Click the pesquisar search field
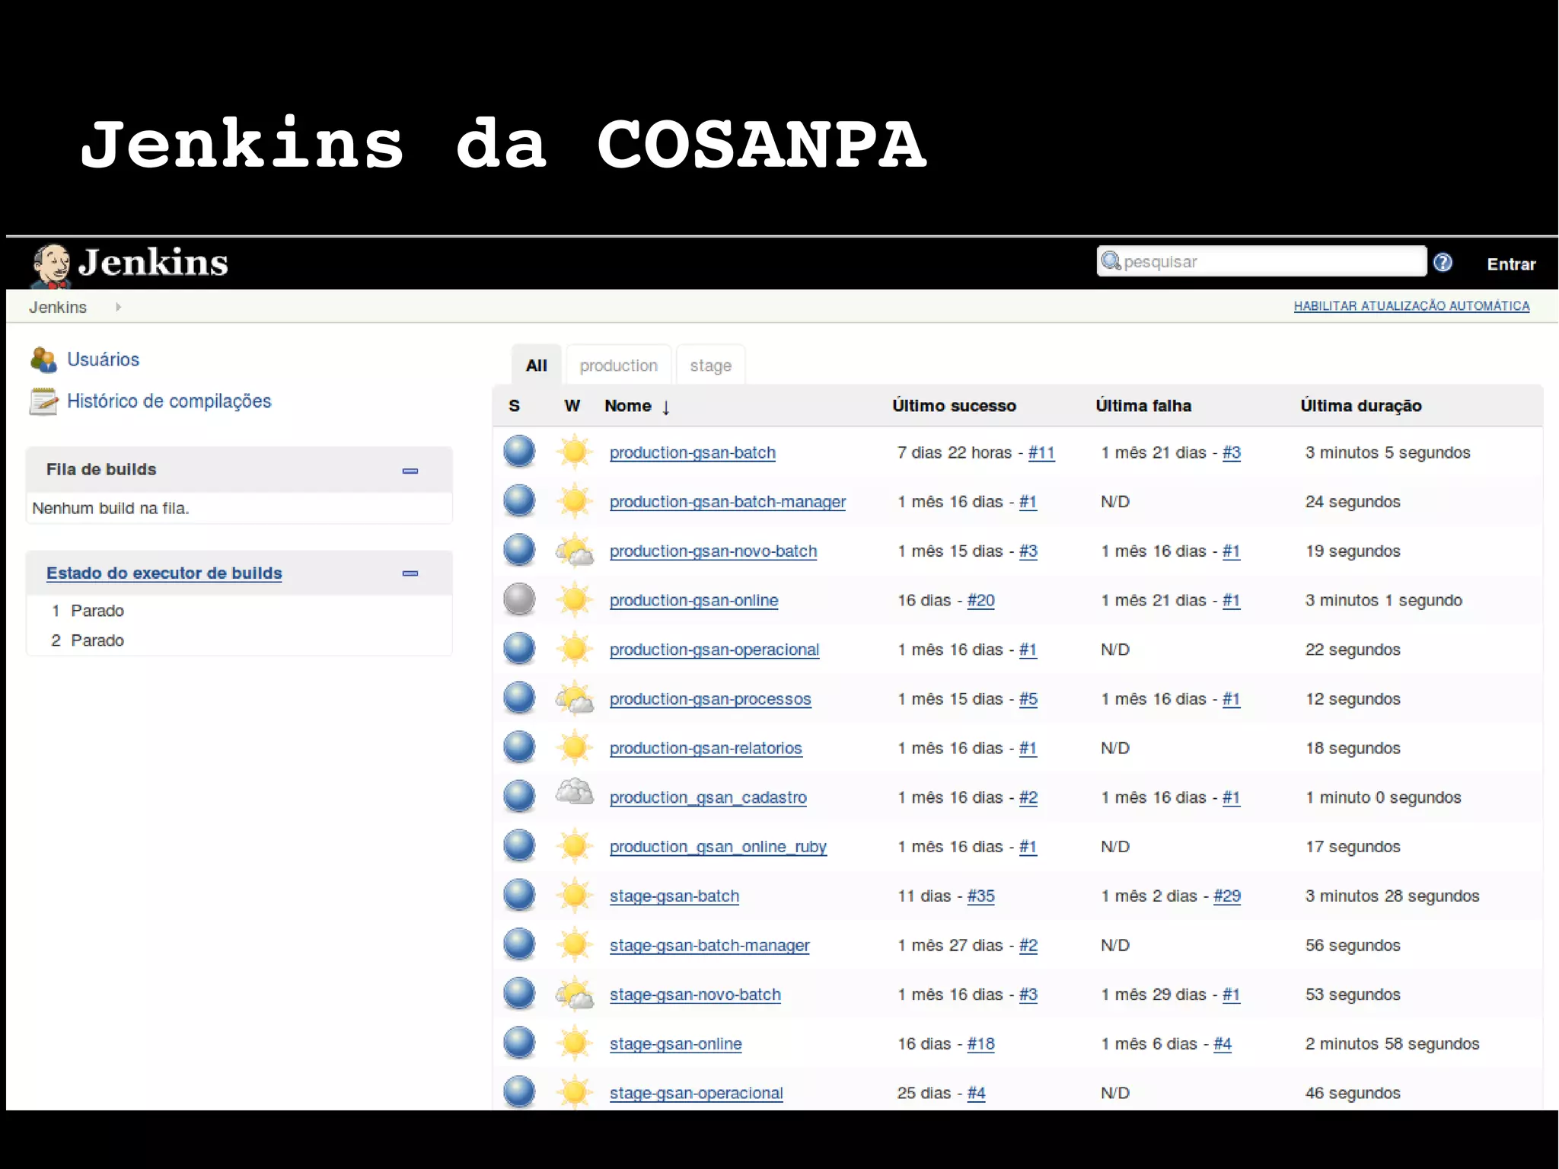Screen dimensions: 1559x1169 point(1261,261)
